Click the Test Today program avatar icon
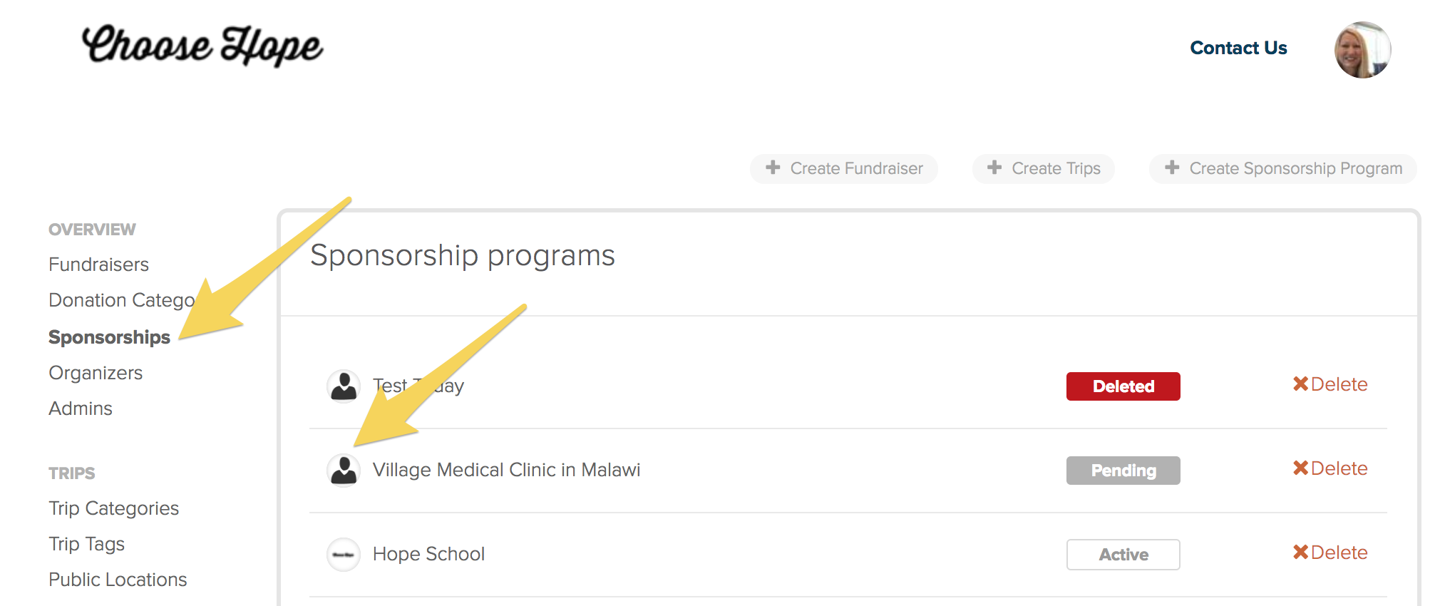This screenshot has height=606, width=1440. [344, 386]
